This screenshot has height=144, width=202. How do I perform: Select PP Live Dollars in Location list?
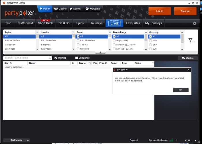[55, 41]
